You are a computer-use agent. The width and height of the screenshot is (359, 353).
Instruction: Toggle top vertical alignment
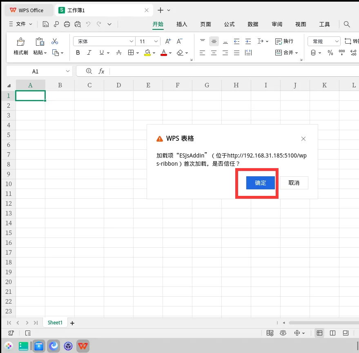[x=203, y=41]
